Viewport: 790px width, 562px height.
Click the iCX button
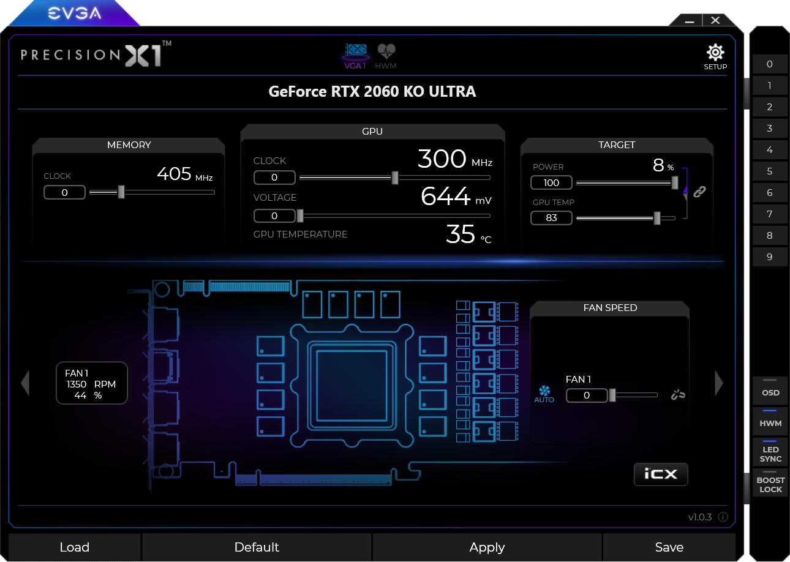pyautogui.click(x=661, y=474)
